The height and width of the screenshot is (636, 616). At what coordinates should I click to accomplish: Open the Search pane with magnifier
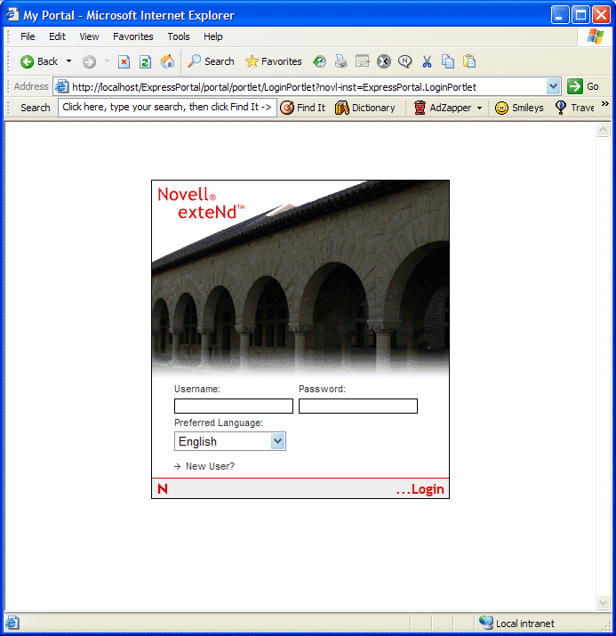coord(212,61)
